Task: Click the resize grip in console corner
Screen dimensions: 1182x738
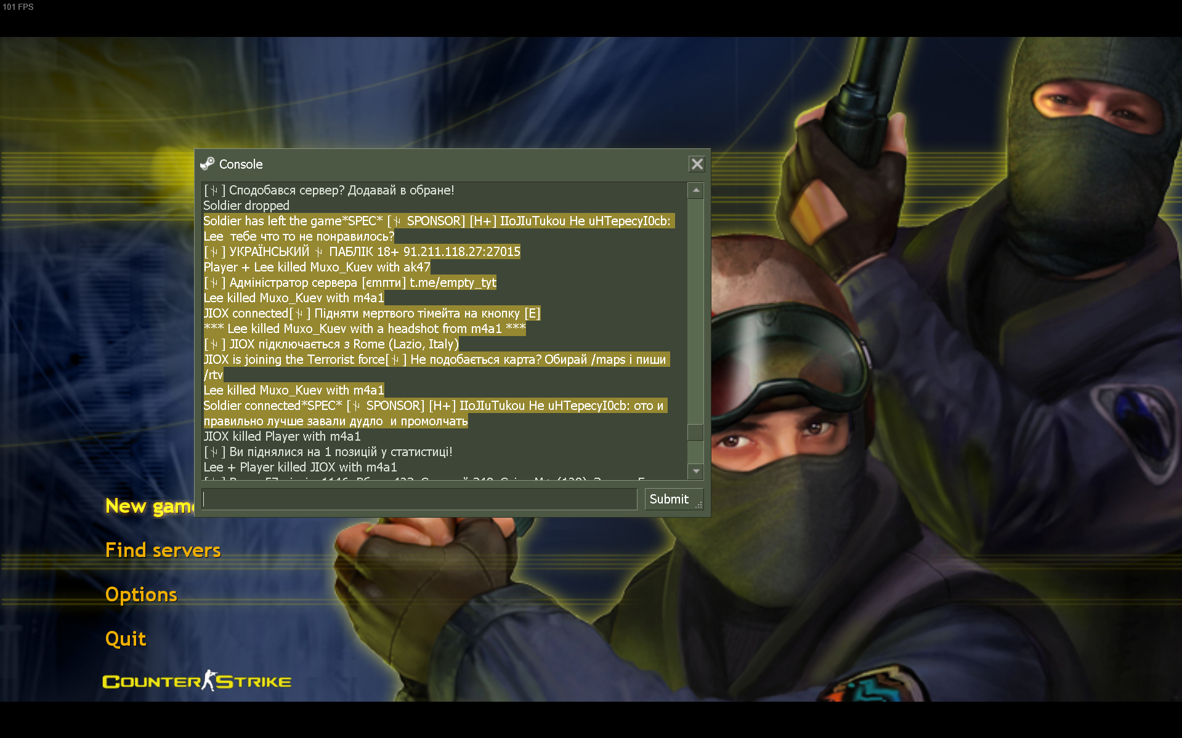Action: (698, 504)
